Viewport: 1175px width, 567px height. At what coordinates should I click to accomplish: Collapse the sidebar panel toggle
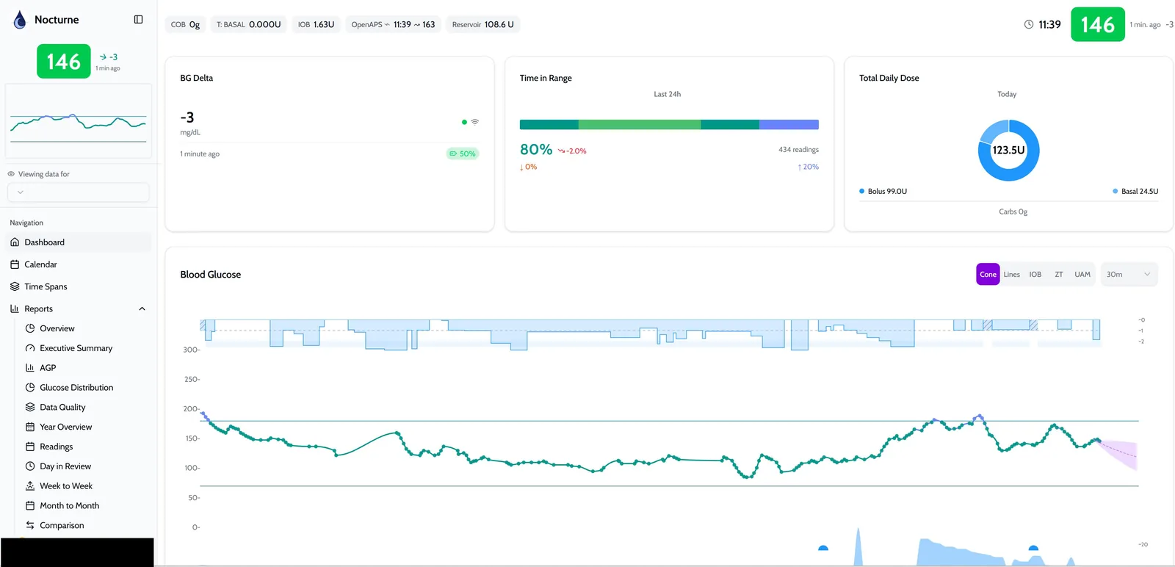coord(138,20)
